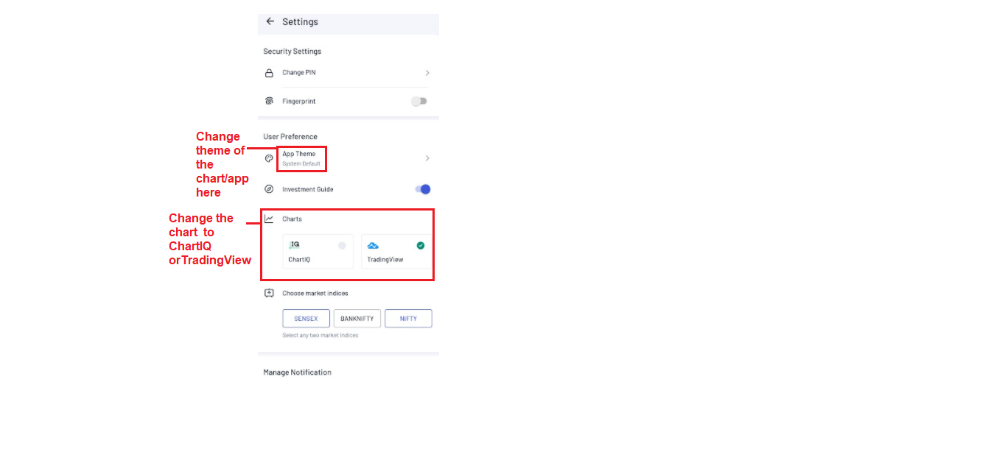1002x449 pixels.
Task: Click the line chart icon beside Charts
Action: tap(269, 219)
